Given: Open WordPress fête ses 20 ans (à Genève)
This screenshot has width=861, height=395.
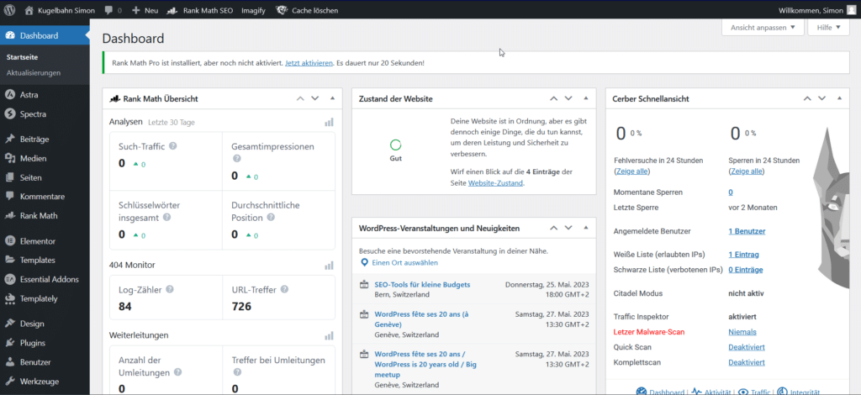Looking at the screenshot, I should [421, 319].
